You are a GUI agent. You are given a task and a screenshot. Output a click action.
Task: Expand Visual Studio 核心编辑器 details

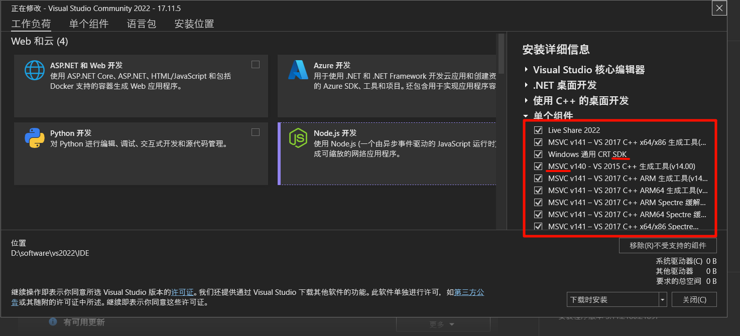coord(526,70)
